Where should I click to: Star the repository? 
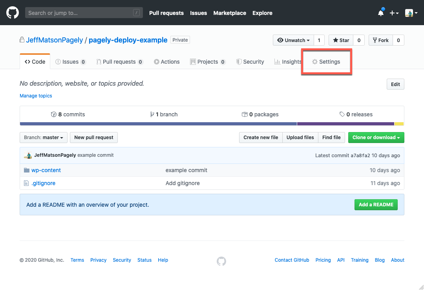pyautogui.click(x=341, y=40)
